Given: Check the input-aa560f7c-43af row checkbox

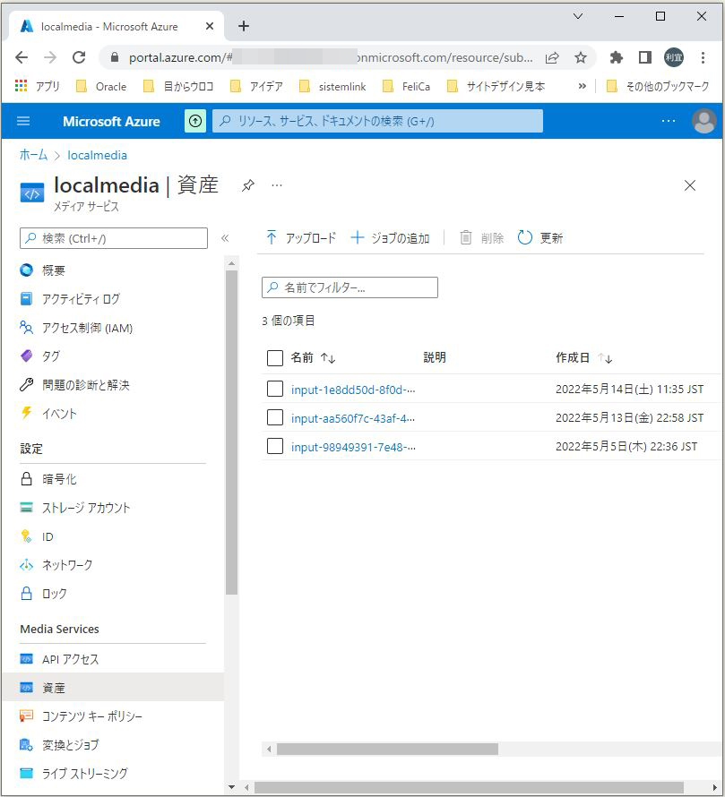Looking at the screenshot, I should click(275, 417).
